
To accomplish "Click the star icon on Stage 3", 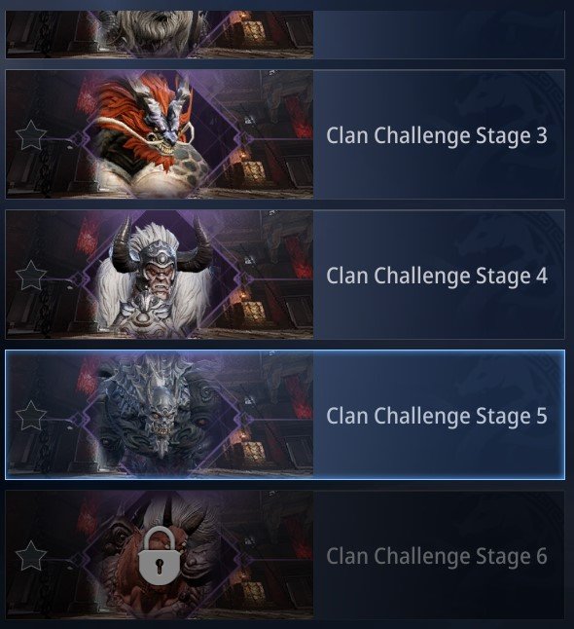I will coord(31,135).
